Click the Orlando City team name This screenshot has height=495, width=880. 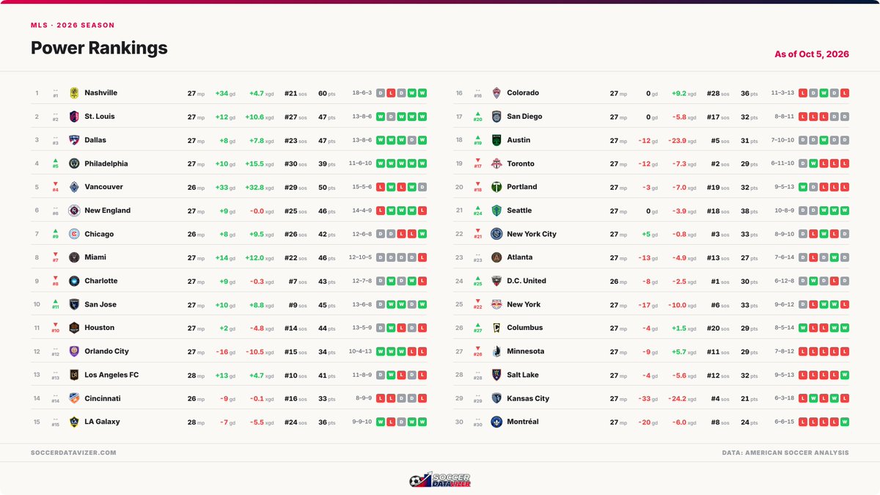click(x=107, y=351)
